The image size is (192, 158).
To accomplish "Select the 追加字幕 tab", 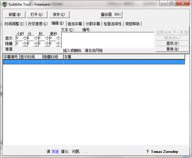I will (x=75, y=24).
